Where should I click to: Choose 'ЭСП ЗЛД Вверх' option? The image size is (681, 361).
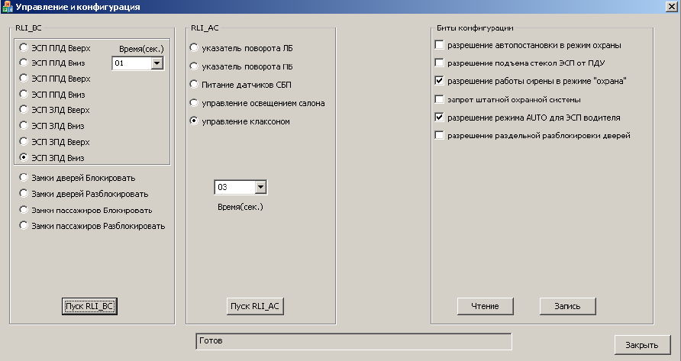point(24,110)
